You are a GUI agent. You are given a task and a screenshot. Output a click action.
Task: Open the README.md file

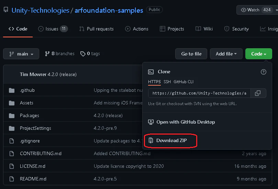click(33, 179)
